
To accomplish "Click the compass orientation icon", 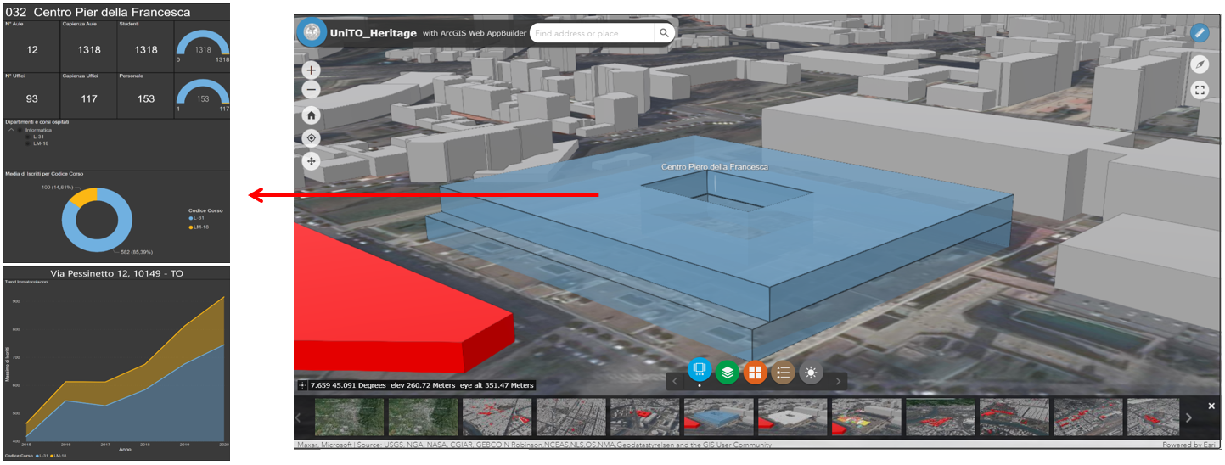I will click(x=1199, y=64).
